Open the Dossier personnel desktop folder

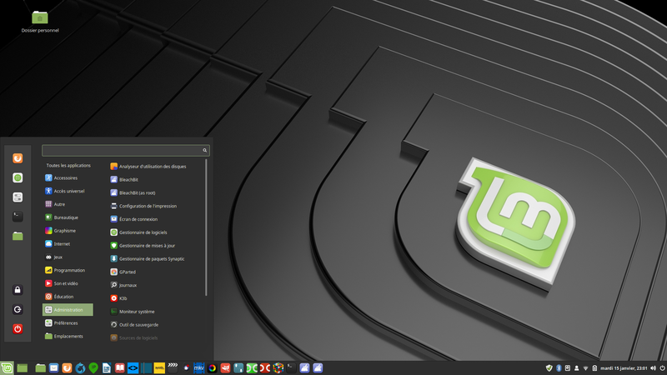coord(40,22)
